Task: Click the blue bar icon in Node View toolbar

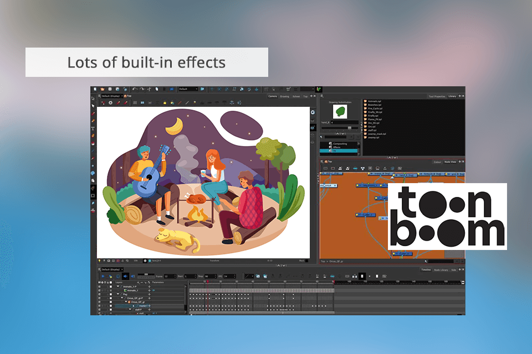Action: coord(355,168)
